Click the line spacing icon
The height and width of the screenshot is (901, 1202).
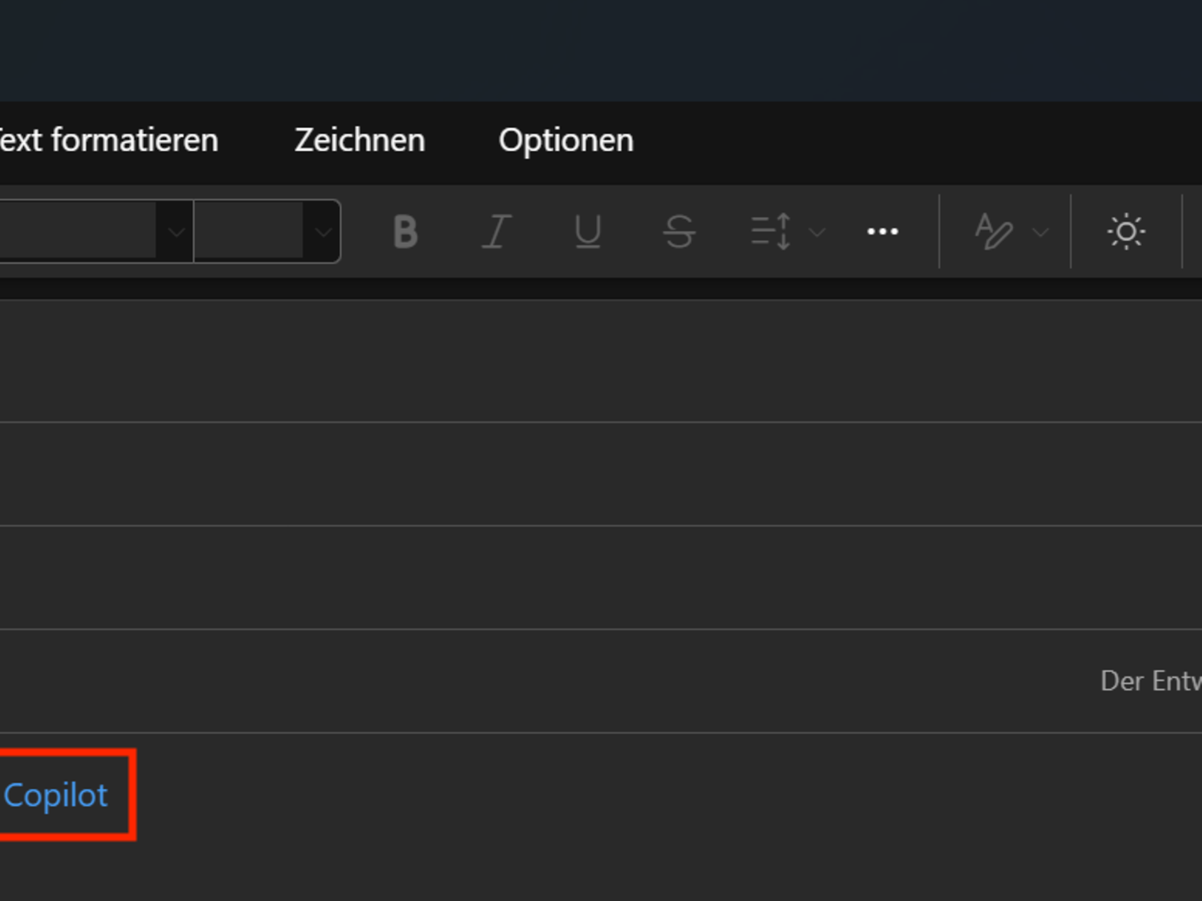771,232
